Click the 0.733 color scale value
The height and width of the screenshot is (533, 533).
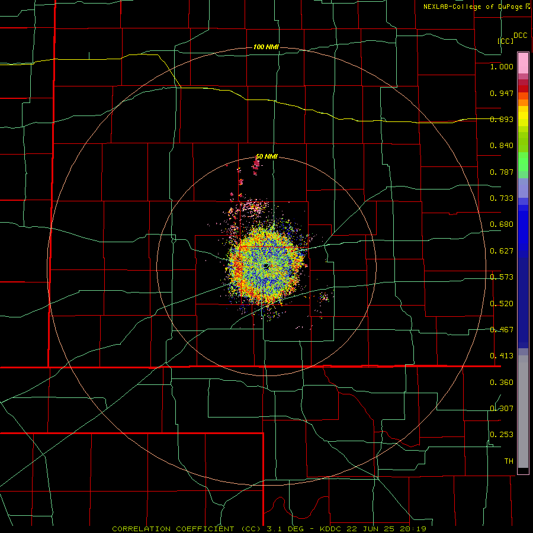(x=502, y=198)
